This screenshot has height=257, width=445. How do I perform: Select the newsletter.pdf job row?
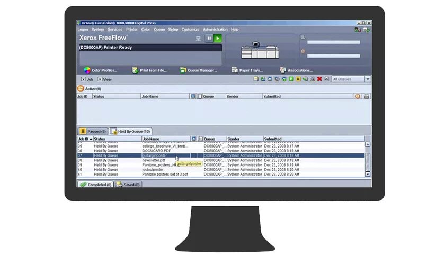[x=221, y=160]
